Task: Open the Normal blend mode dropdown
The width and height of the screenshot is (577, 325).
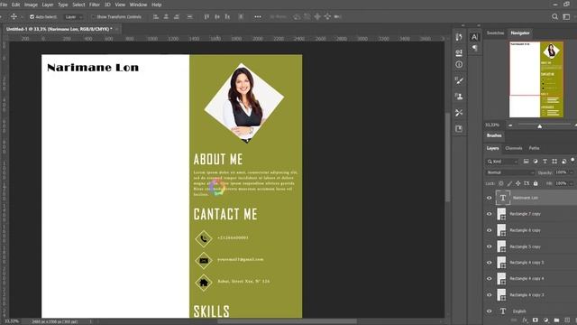Action: point(510,172)
